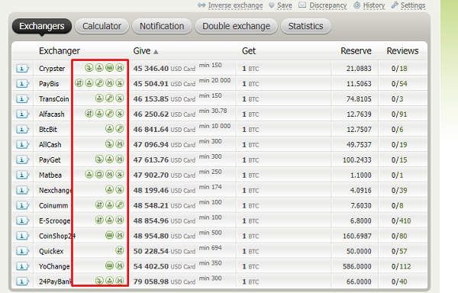Click the swap-arrows icon in E-Scrooge row
458x293 pixels.
(99, 220)
